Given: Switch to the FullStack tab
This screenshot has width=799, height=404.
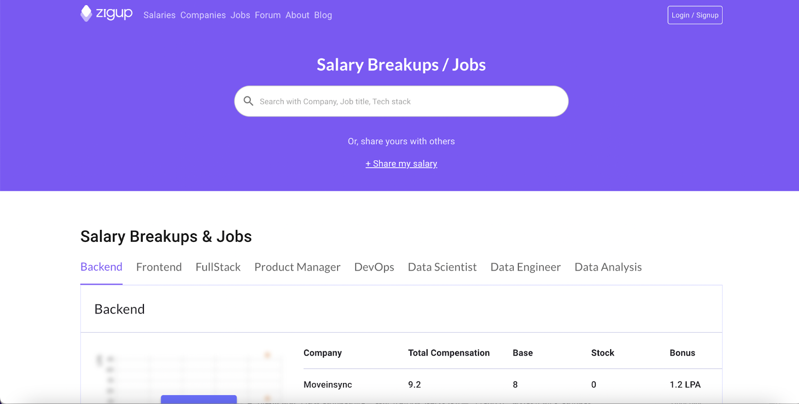Looking at the screenshot, I should pyautogui.click(x=218, y=267).
